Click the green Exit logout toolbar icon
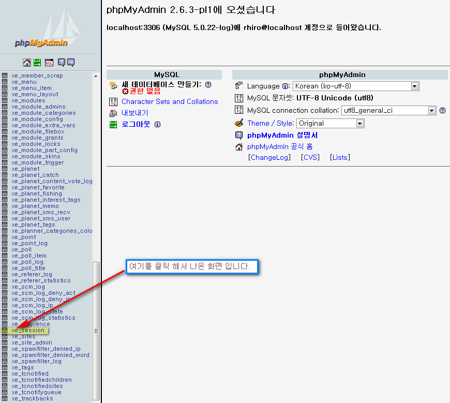This screenshot has width=450, height=403. coord(37,62)
